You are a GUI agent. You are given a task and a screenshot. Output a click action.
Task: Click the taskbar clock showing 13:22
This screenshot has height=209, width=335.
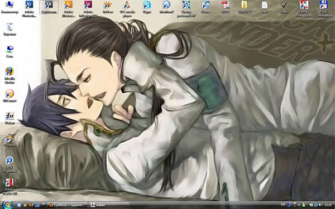328,205
